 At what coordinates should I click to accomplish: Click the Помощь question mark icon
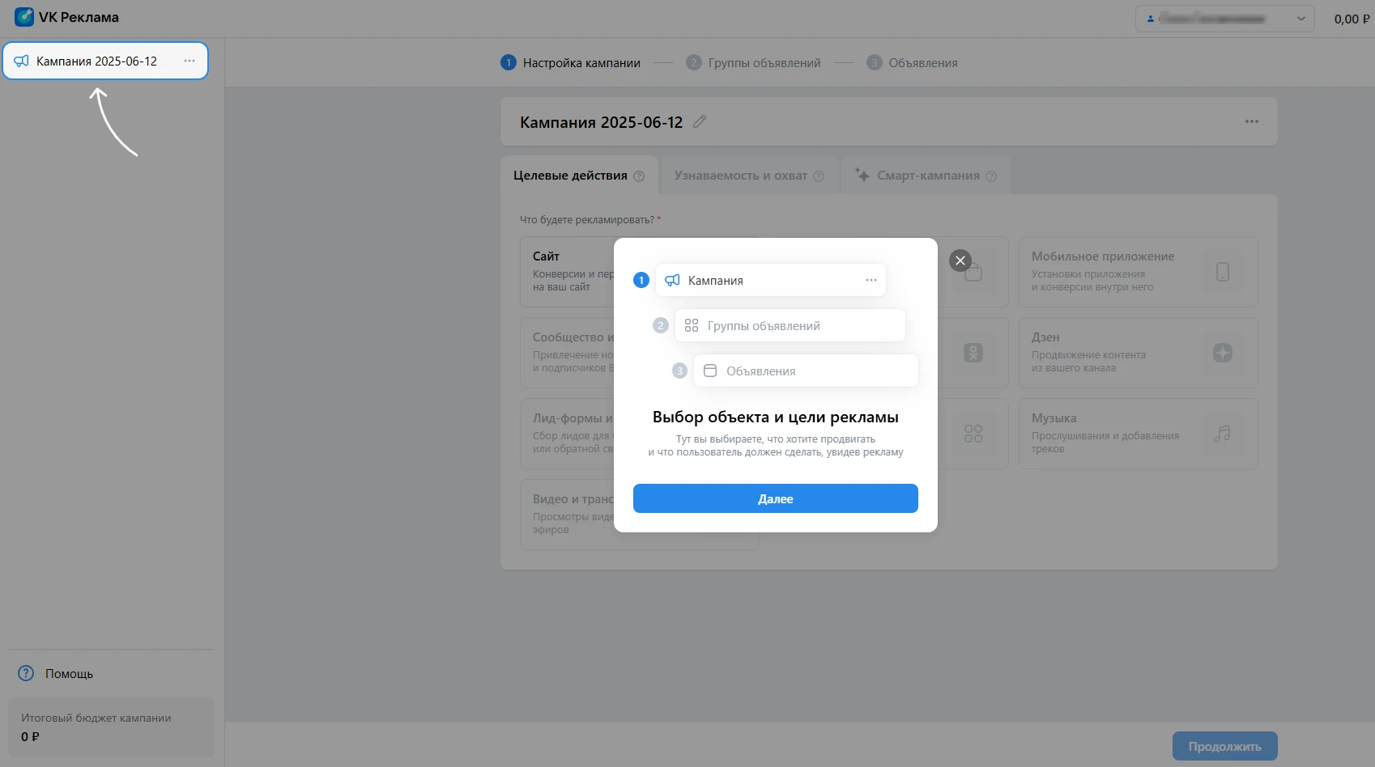(26, 673)
